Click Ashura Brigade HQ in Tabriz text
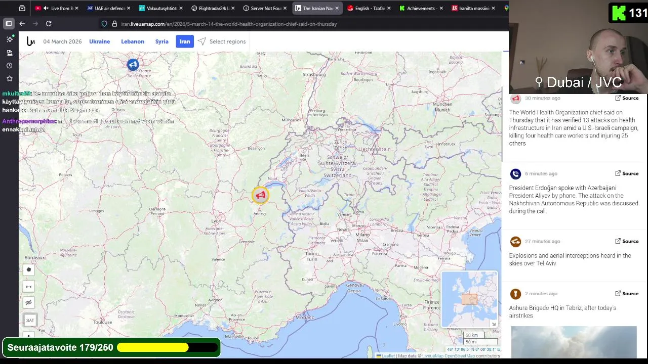The width and height of the screenshot is (648, 364). [x=562, y=311]
